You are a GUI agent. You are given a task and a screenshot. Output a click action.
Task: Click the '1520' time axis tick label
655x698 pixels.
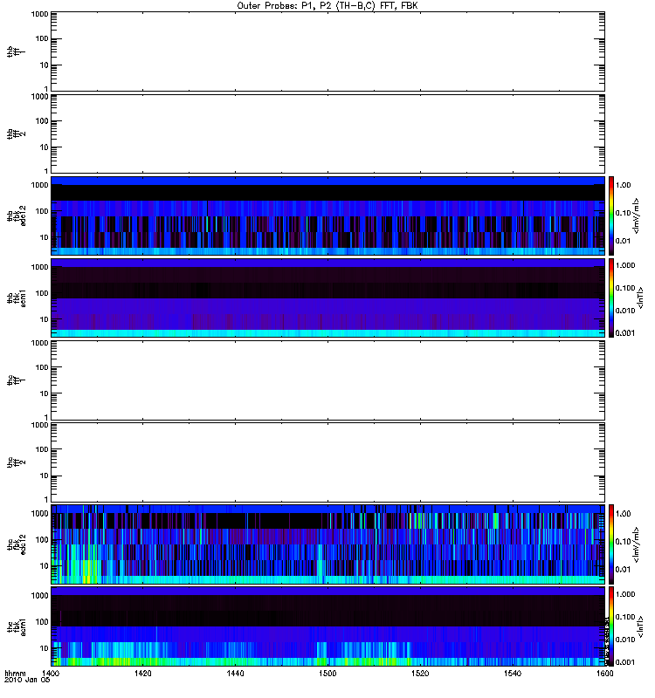point(420,673)
